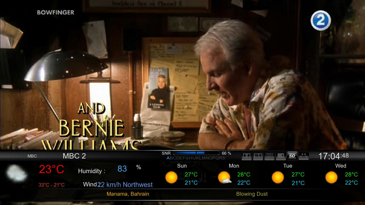Click the teletext lines status icon
365x205 pixels.
pyautogui.click(x=269, y=156)
